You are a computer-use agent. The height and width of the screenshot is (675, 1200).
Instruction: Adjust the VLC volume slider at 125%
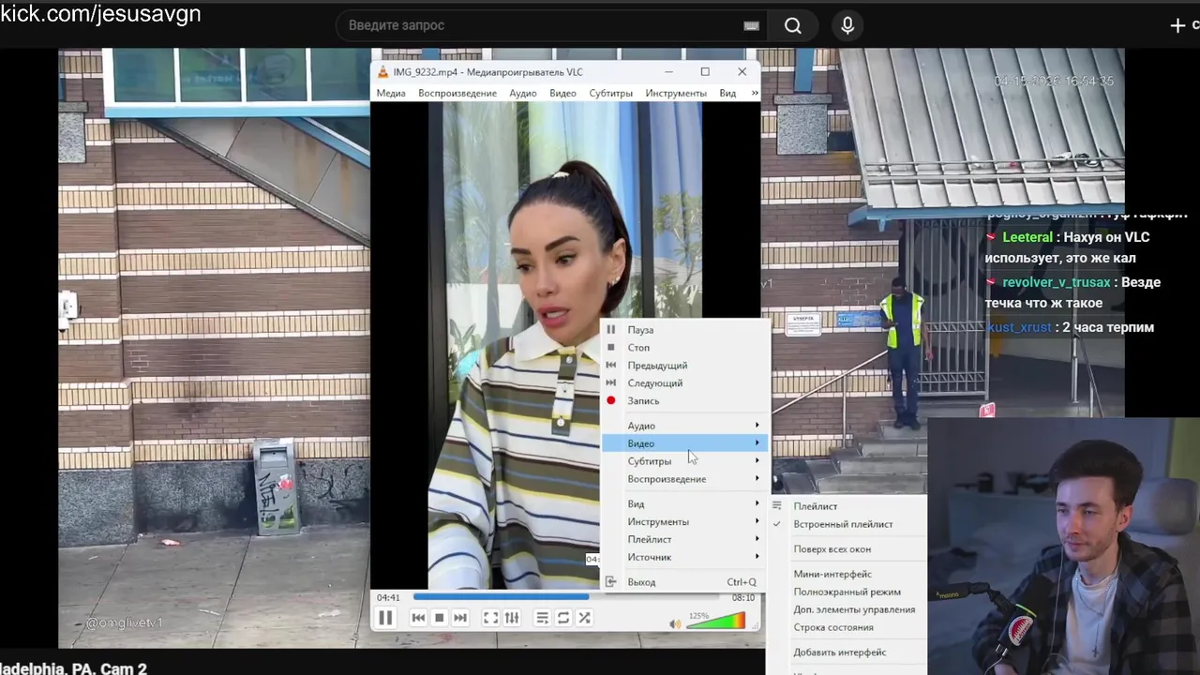(x=716, y=621)
